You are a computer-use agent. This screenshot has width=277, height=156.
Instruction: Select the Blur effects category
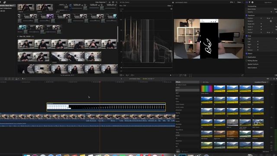coord(177,99)
